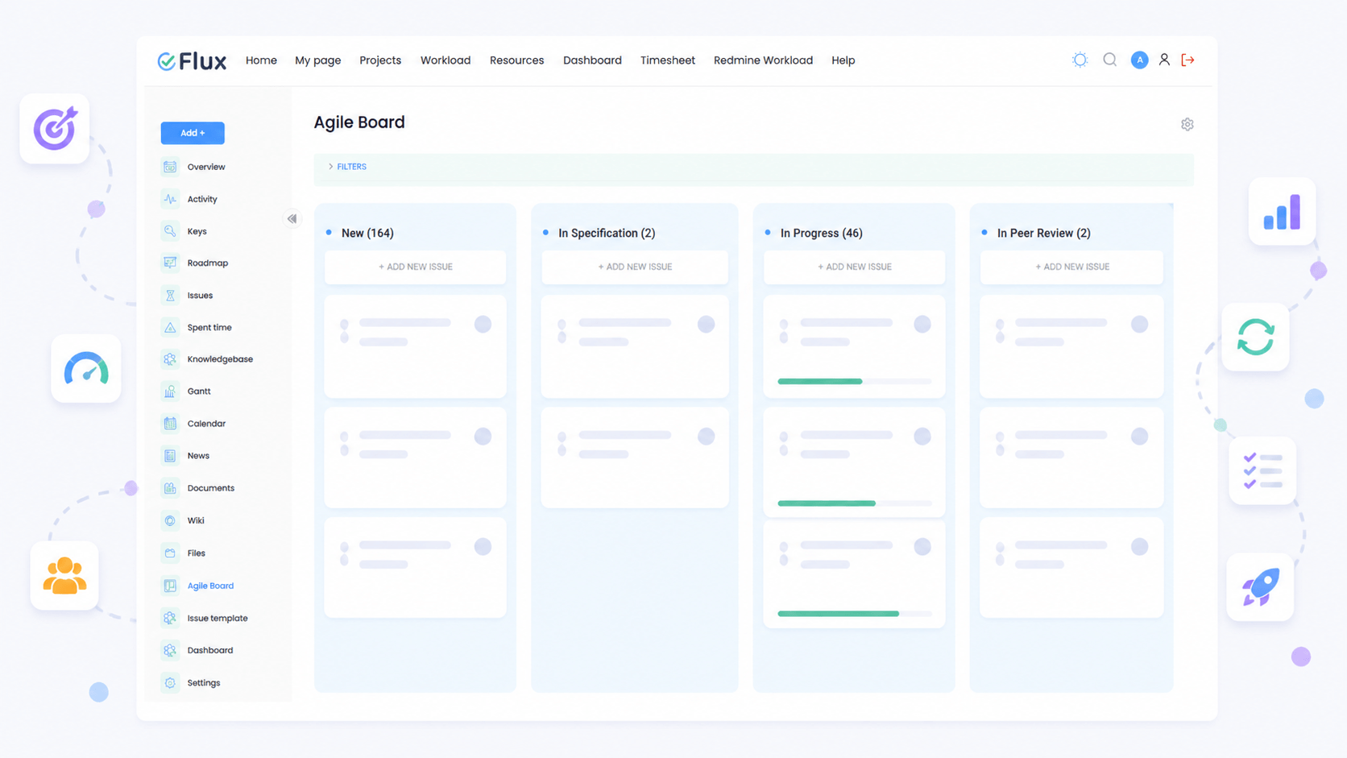The height and width of the screenshot is (758, 1347).
Task: Click the Overview sidebar icon
Action: tap(170, 167)
